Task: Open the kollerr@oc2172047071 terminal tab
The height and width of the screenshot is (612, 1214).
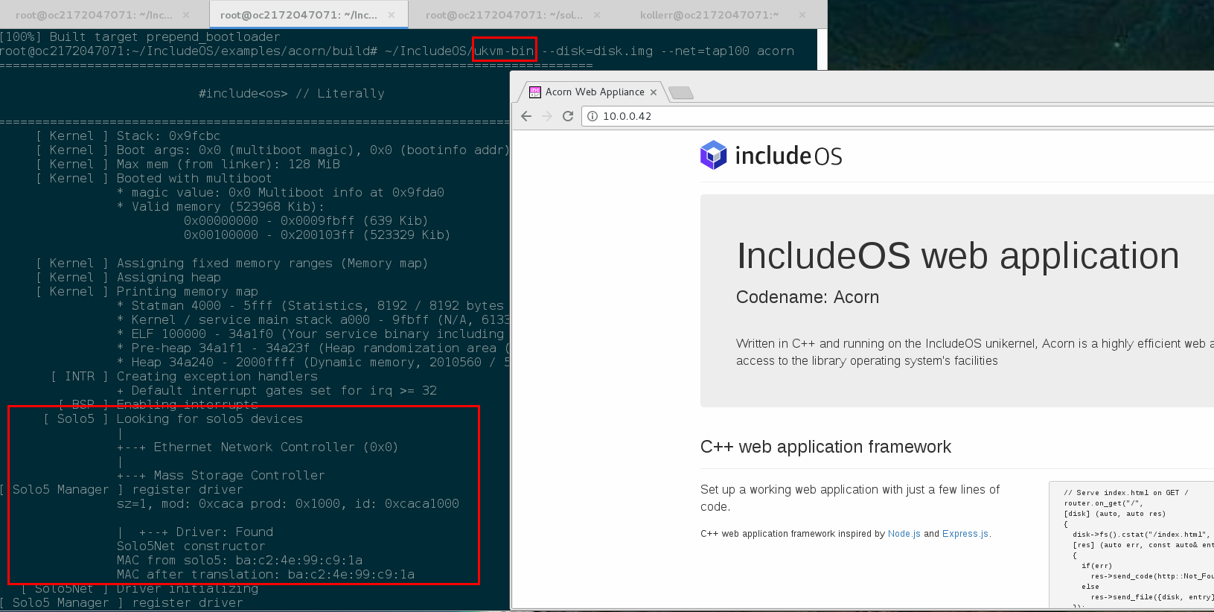Action: point(709,15)
